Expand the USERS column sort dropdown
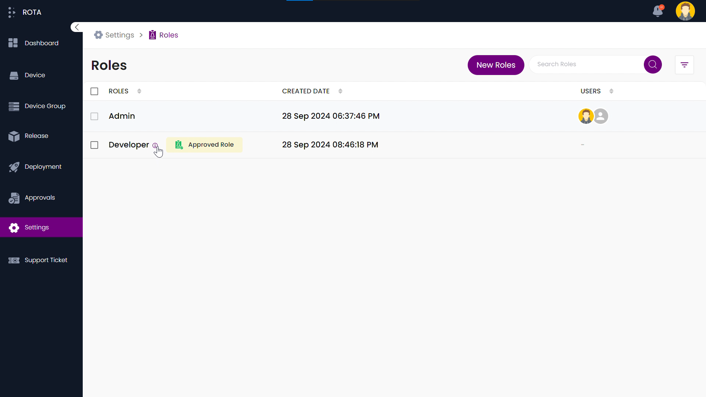 611,92
